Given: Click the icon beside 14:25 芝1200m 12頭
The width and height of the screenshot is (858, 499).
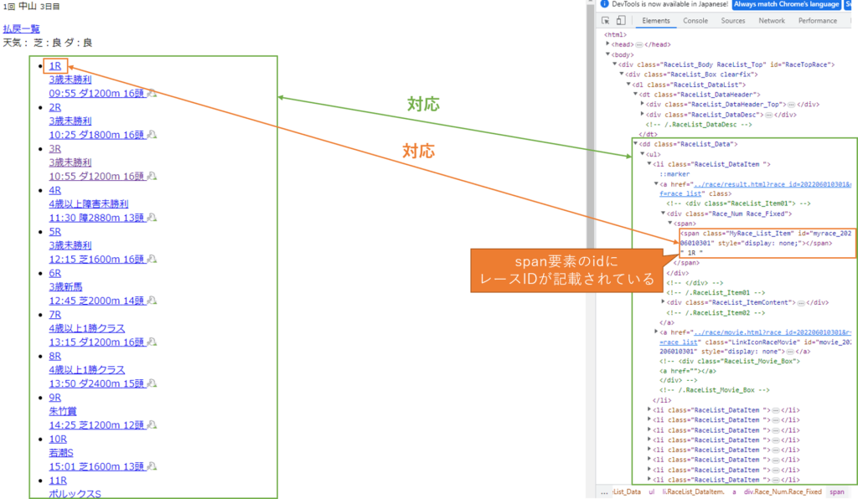Looking at the screenshot, I should 152,425.
